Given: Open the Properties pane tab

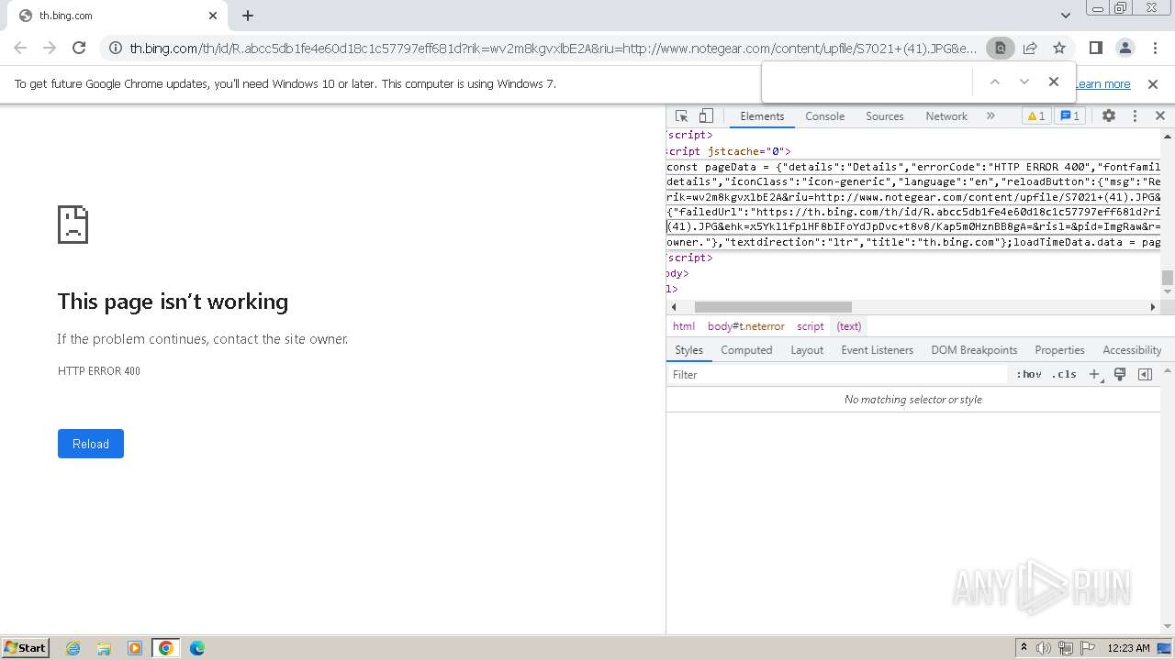Looking at the screenshot, I should 1059,350.
